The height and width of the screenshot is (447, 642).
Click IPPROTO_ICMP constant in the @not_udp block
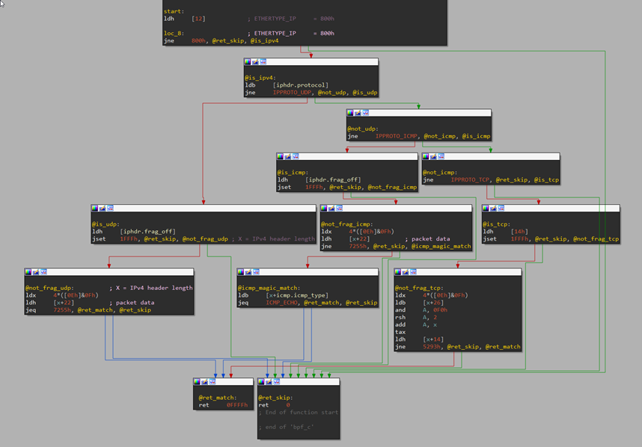[x=397, y=136]
